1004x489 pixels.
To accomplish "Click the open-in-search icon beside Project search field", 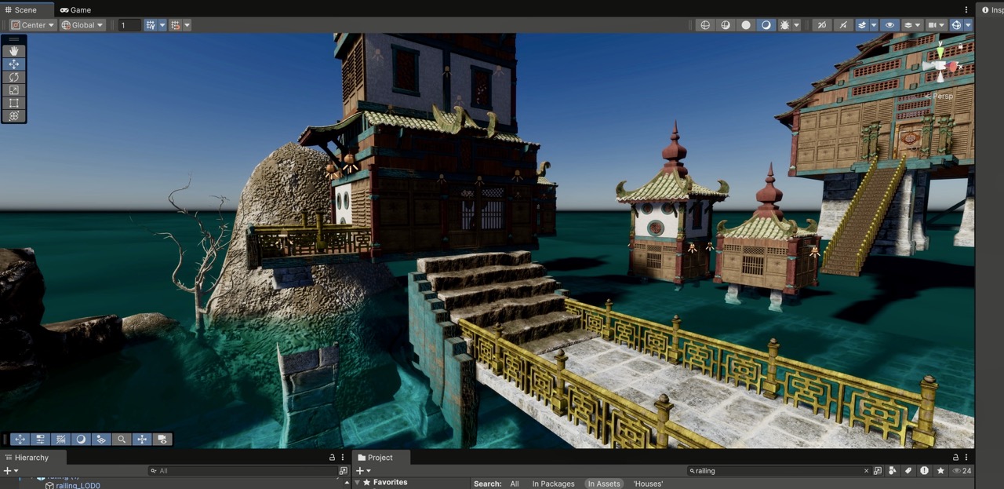I will (878, 471).
